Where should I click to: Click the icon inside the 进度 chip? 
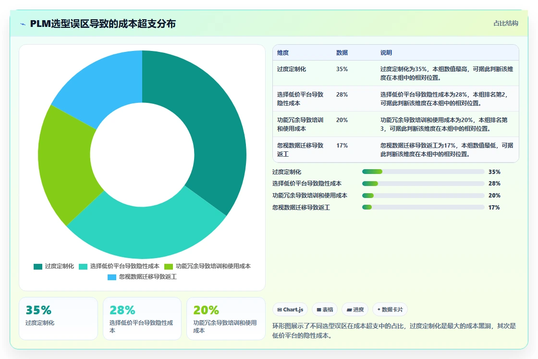(349, 310)
